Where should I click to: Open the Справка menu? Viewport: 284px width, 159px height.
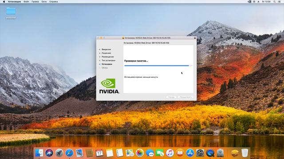point(54,2)
